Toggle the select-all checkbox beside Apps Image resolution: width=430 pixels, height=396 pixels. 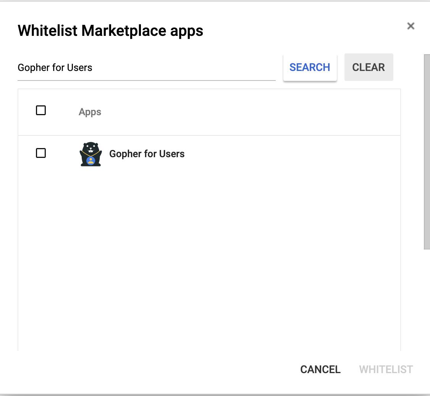pos(41,111)
